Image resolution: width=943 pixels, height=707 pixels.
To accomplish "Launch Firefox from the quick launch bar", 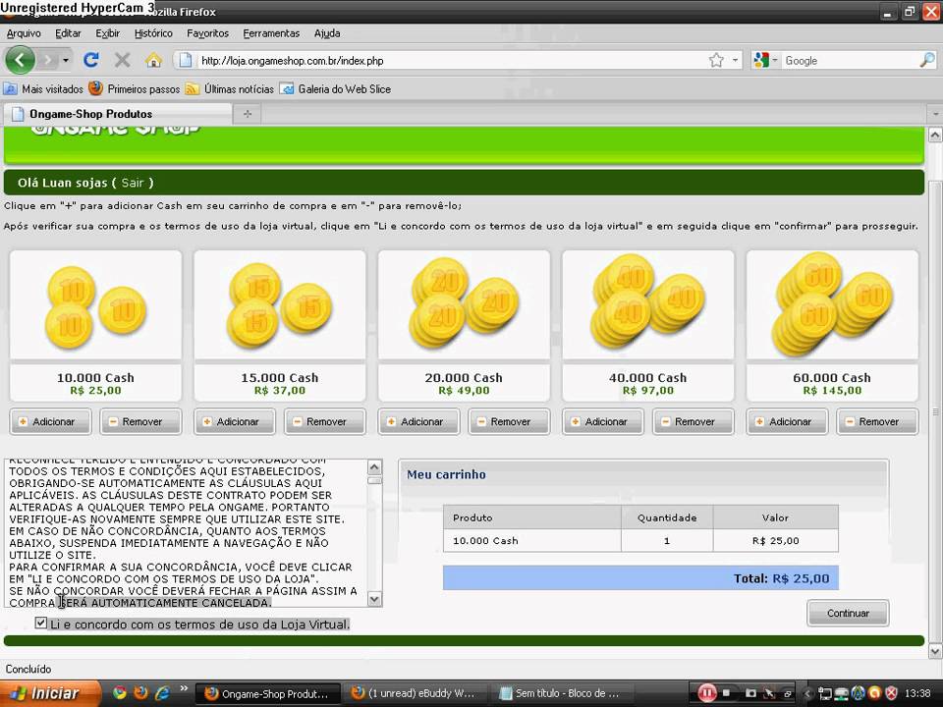I will [140, 693].
